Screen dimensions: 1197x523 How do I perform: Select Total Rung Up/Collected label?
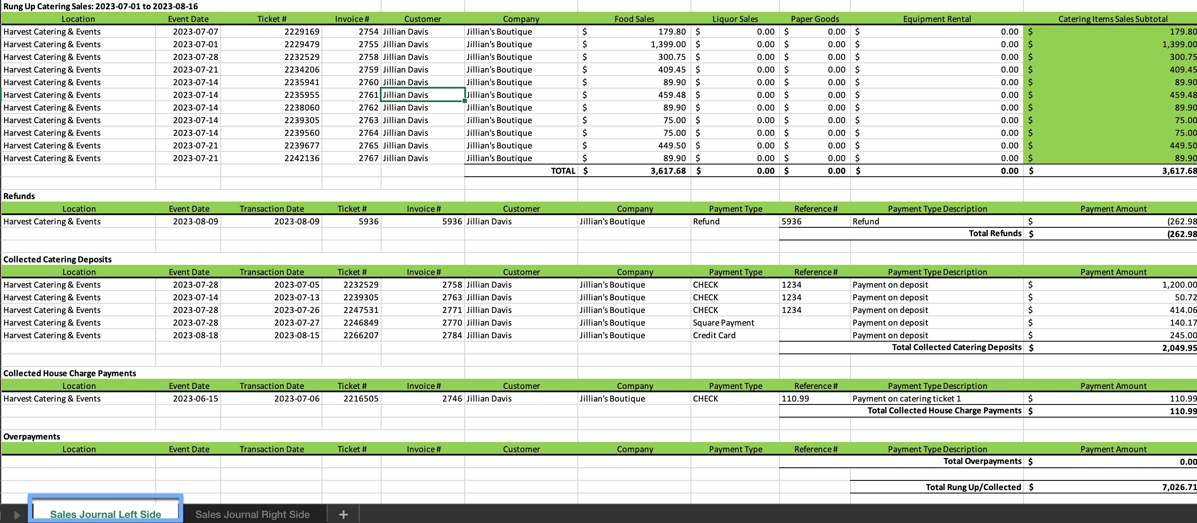click(x=973, y=487)
